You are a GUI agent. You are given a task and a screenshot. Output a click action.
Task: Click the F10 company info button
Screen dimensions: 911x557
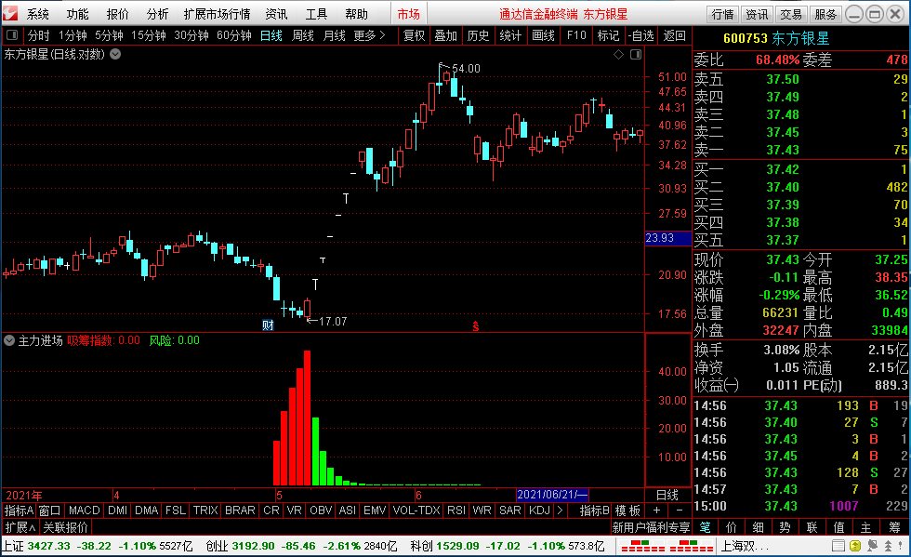pos(576,35)
